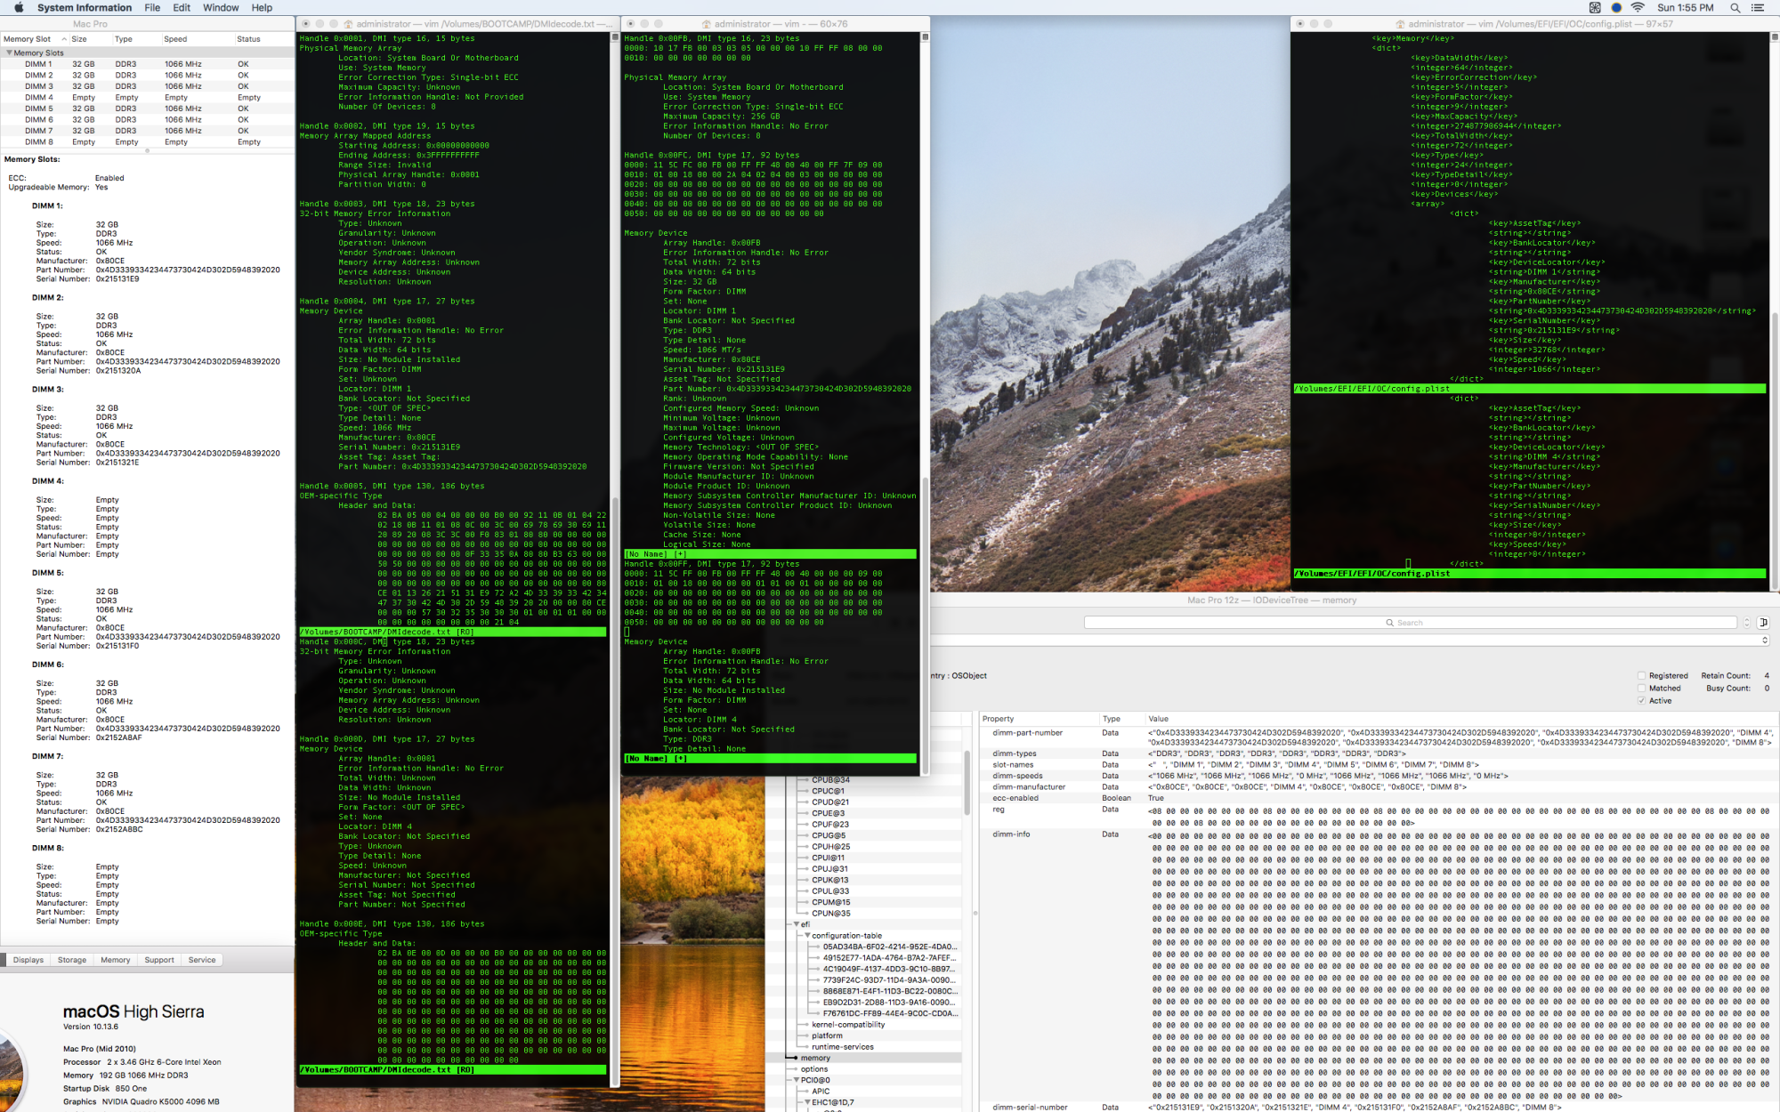Click the fan control menu bar icon
Image resolution: width=1780 pixels, height=1112 pixels.
(1595, 8)
